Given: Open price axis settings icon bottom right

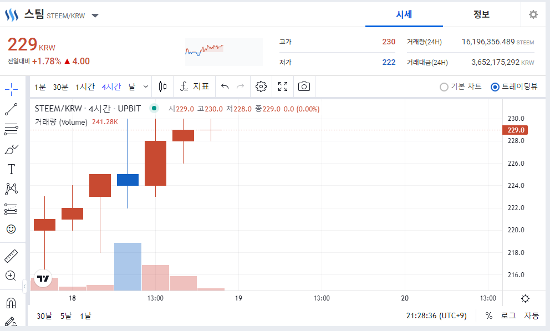Looking at the screenshot, I should [x=525, y=299].
